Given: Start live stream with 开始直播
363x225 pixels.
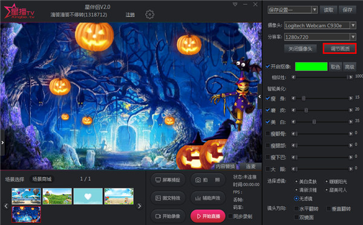Looking at the screenshot, I should tap(208, 216).
